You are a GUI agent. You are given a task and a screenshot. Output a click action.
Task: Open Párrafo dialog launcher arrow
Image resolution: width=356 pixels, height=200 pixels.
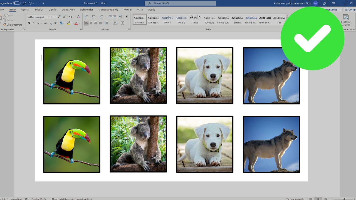pyautogui.click(x=129, y=29)
